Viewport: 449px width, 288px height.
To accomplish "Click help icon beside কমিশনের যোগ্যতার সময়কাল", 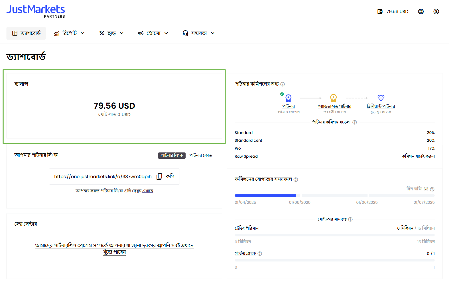I will pos(296,180).
